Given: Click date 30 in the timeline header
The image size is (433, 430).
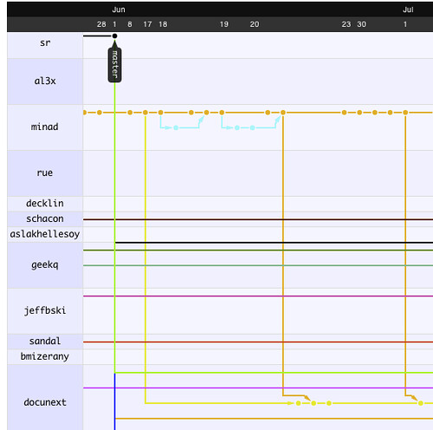Looking at the screenshot, I should (361, 24).
